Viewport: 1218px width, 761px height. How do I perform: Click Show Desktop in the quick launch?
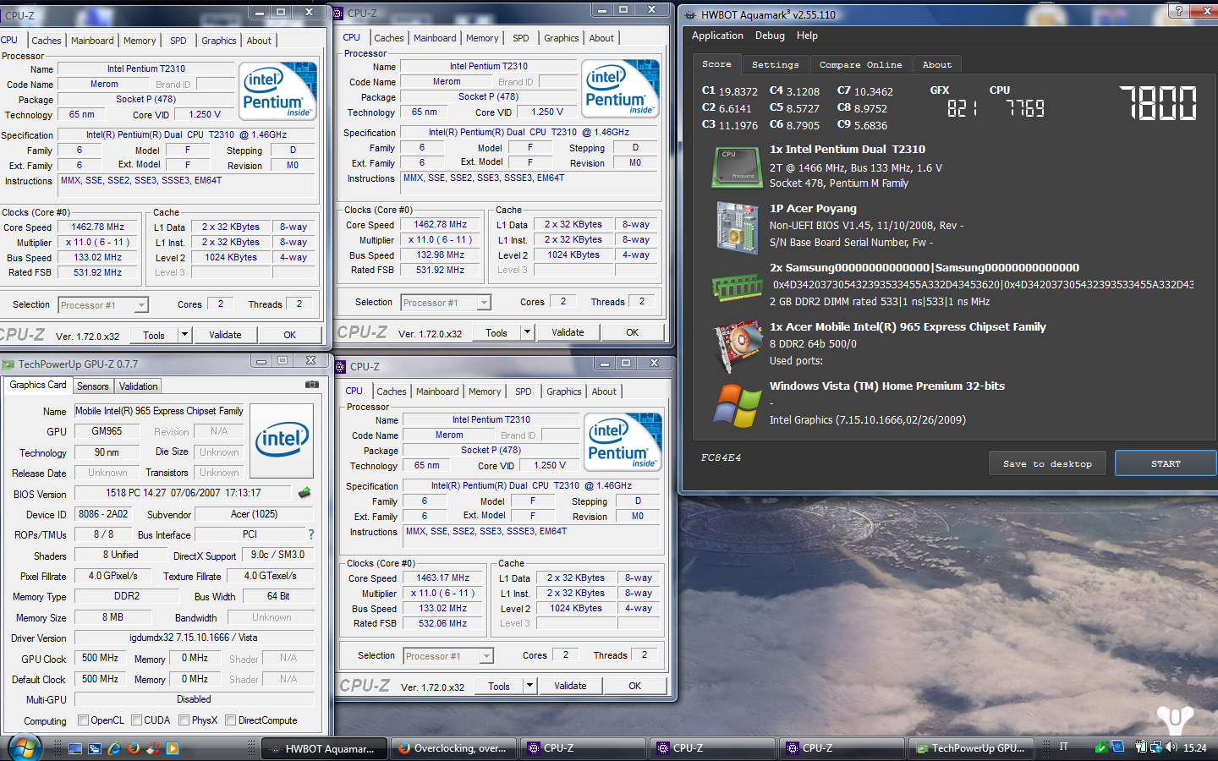(75, 748)
